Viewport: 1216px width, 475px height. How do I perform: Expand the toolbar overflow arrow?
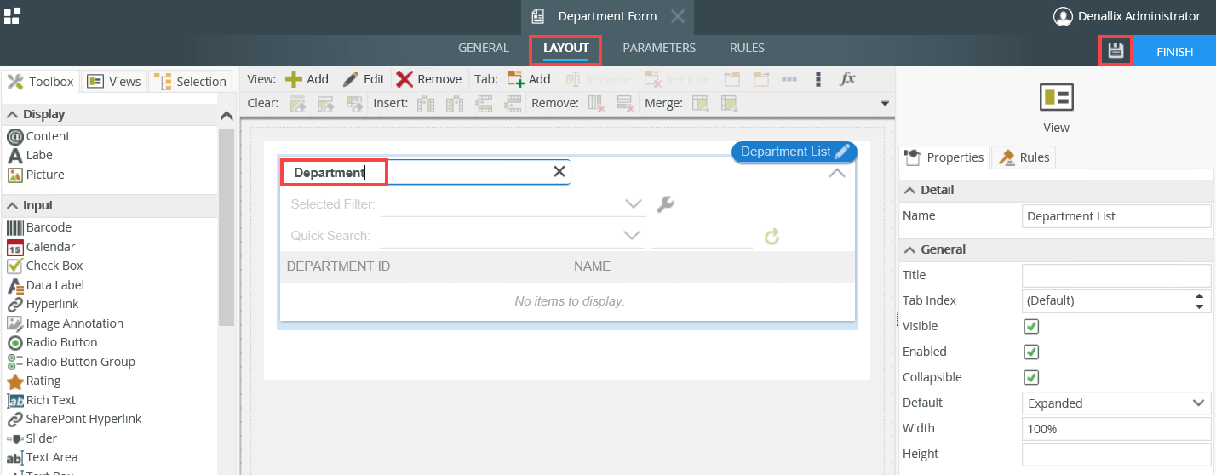[x=885, y=103]
